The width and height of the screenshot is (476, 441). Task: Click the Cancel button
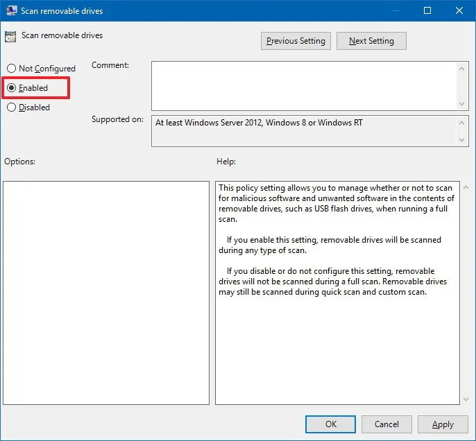(x=386, y=424)
